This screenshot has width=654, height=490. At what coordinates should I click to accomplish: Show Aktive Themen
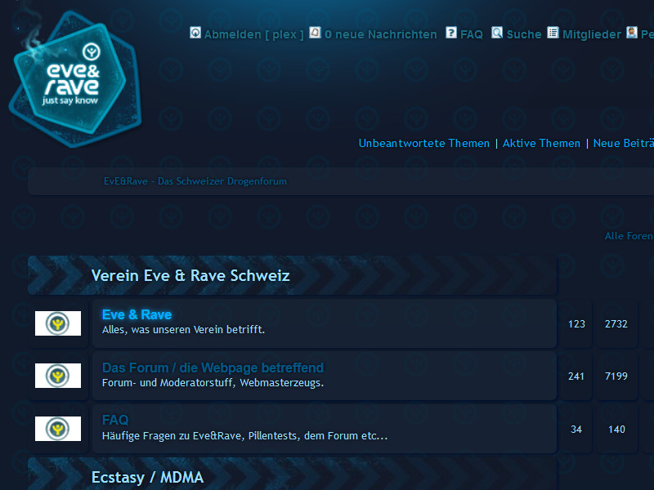541,144
